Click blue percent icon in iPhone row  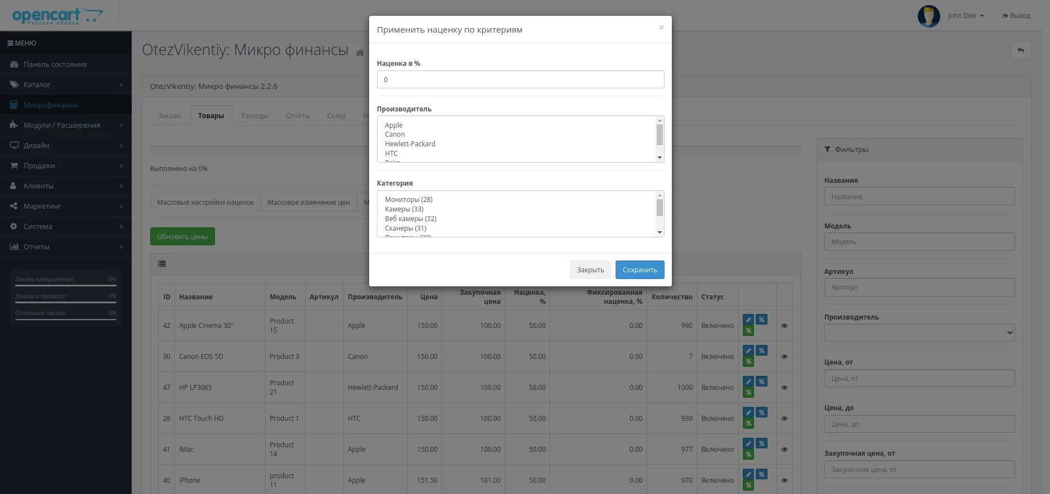pos(761,474)
